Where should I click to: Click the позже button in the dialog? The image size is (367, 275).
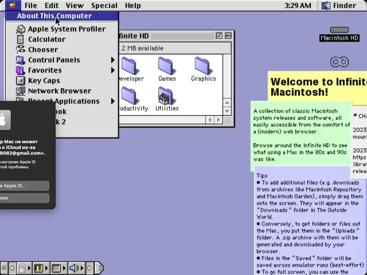pos(25,198)
